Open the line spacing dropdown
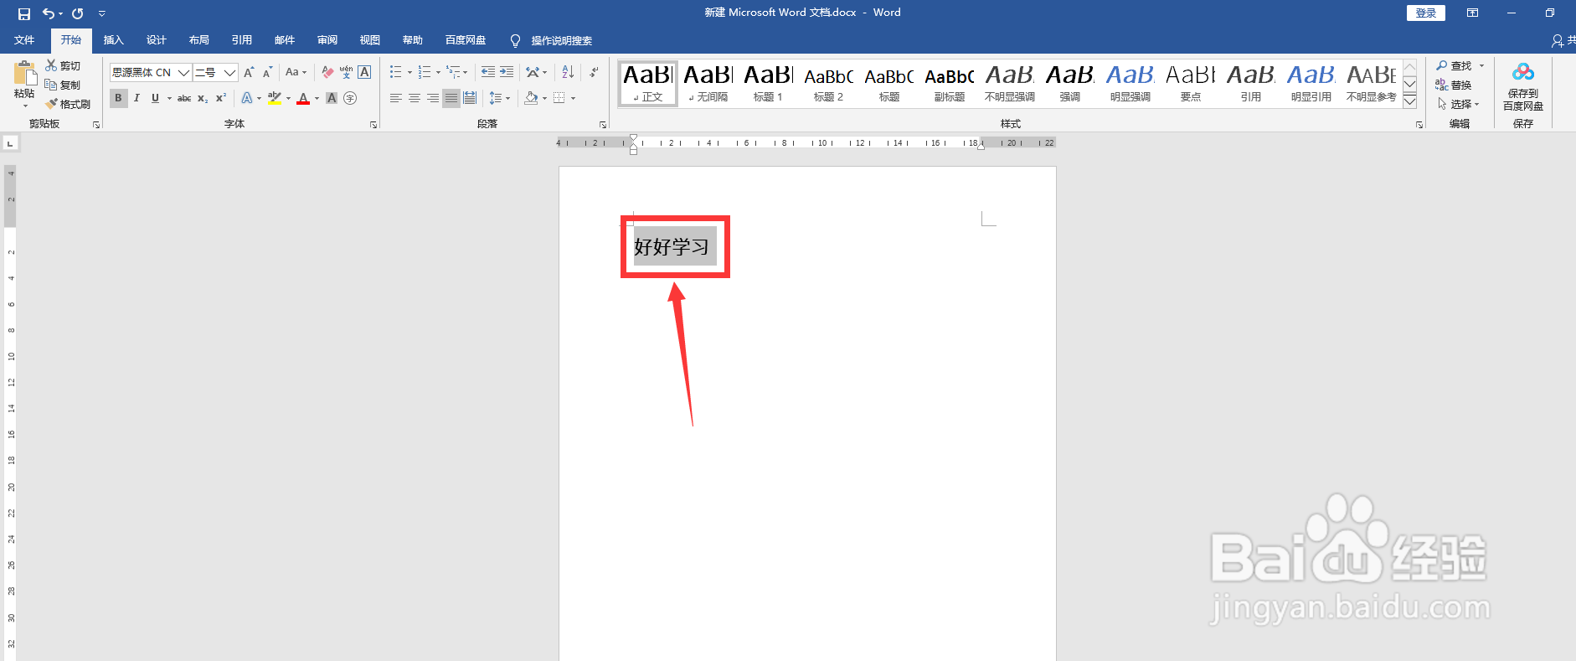This screenshot has width=1576, height=661. pos(499,98)
